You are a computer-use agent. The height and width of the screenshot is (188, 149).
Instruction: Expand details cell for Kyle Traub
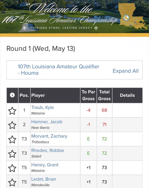pyautogui.click(x=127, y=110)
